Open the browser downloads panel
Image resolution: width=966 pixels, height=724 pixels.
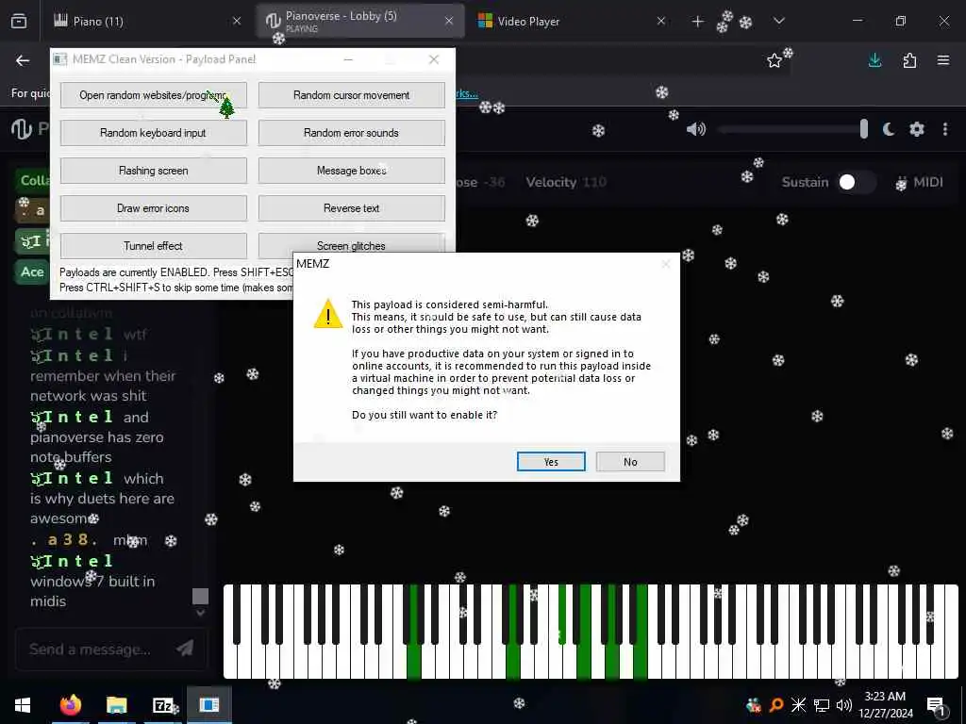point(874,60)
